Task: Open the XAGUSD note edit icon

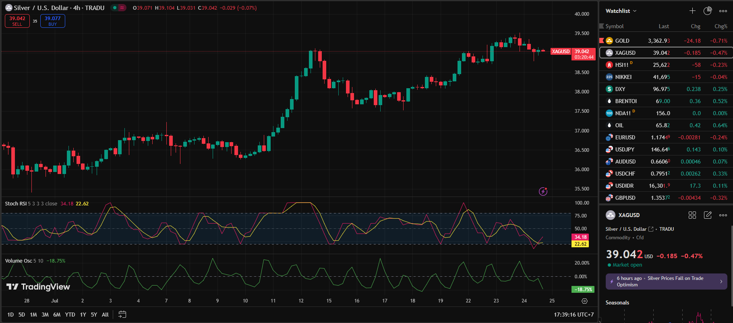Action: (x=707, y=215)
